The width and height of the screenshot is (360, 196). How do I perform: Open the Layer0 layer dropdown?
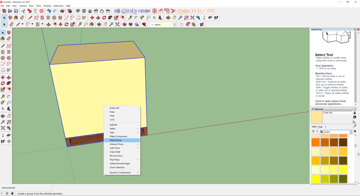click(175, 25)
